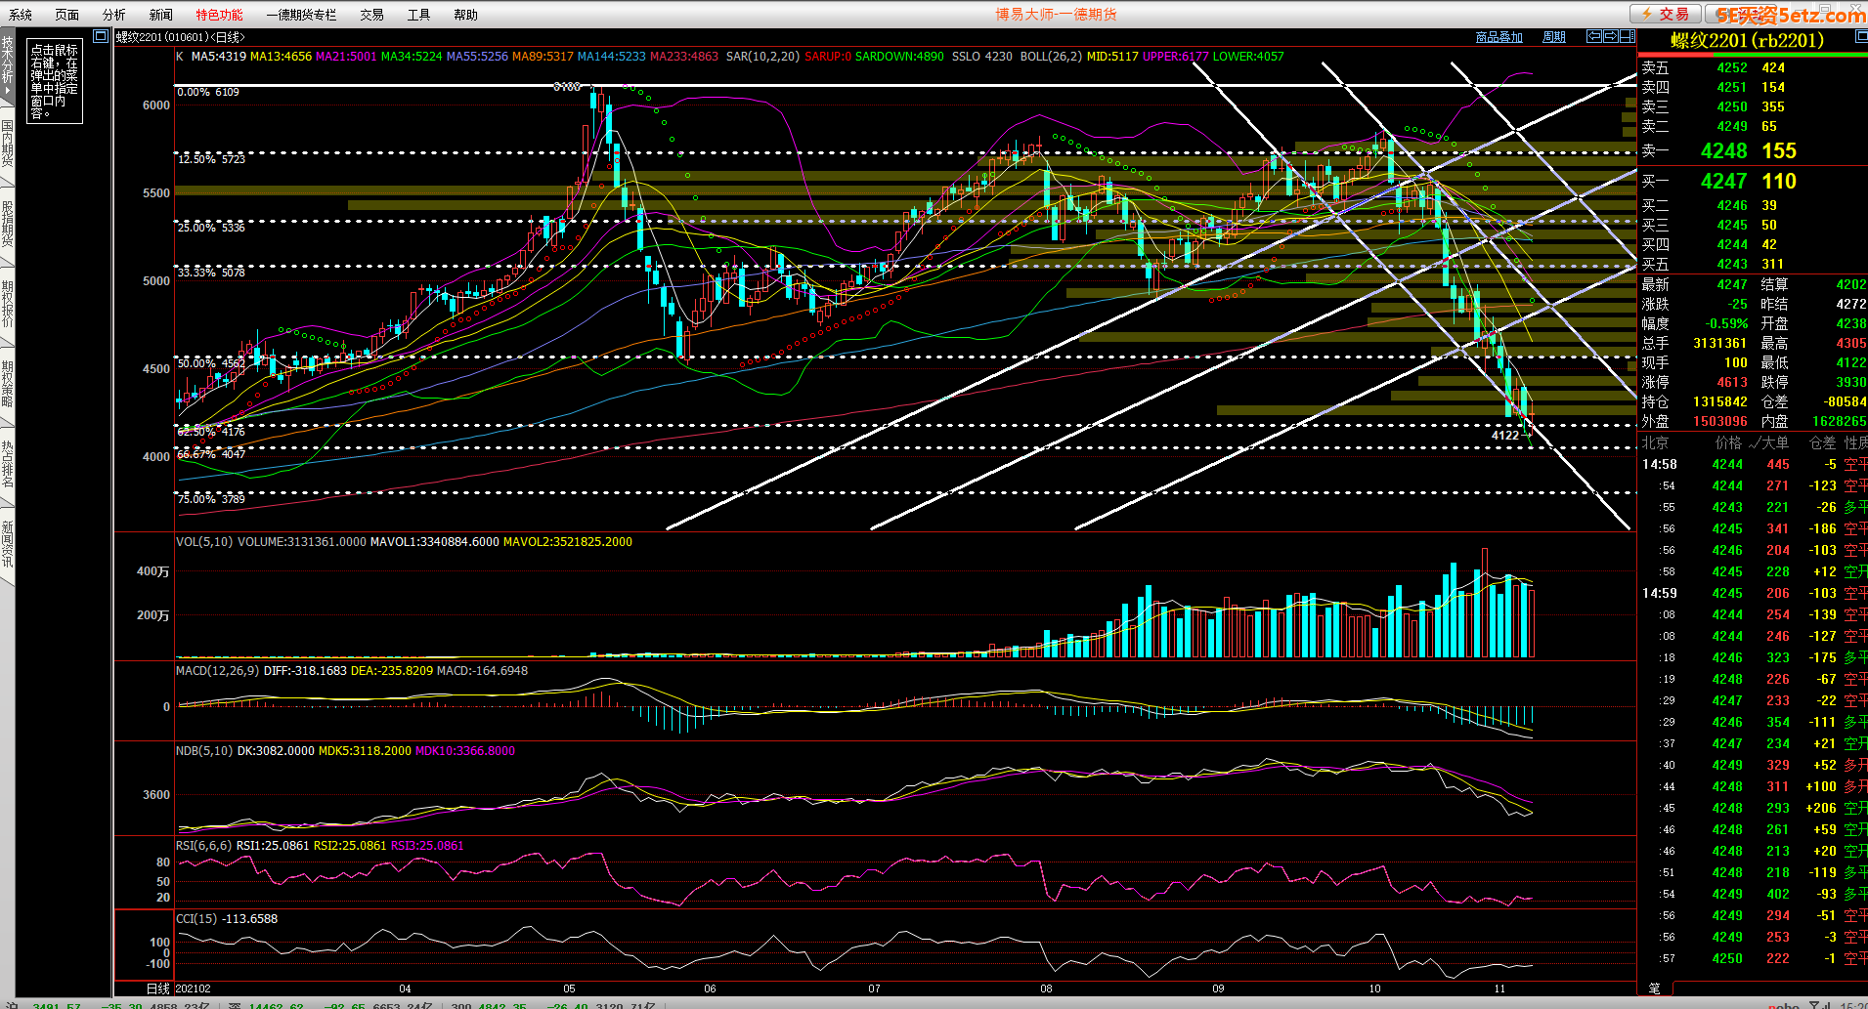Image resolution: width=1868 pixels, height=1009 pixels.
Task: Click the chart window restore icon
Action: click(x=101, y=36)
